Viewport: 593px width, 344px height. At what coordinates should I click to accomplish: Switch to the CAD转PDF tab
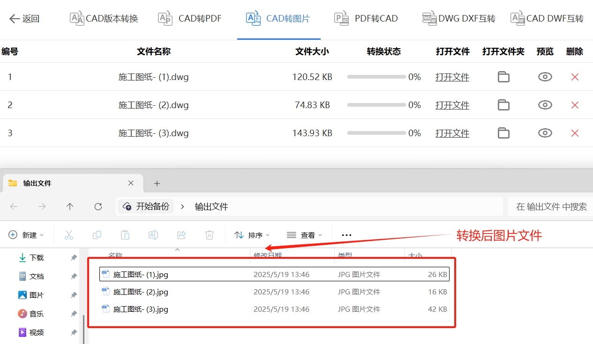coord(189,19)
